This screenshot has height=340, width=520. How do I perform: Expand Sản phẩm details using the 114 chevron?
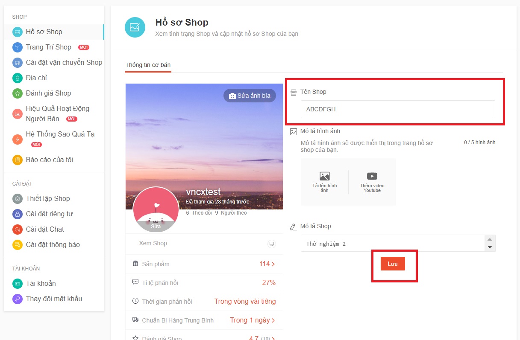pyautogui.click(x=273, y=264)
